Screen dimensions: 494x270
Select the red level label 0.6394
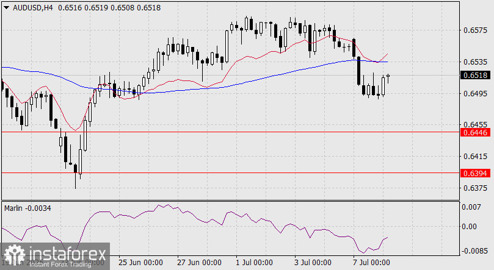[475, 173]
